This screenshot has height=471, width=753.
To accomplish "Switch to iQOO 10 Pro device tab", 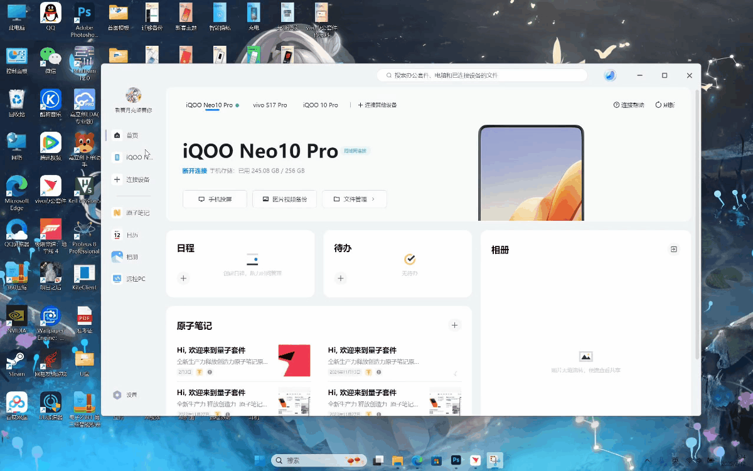I will 321,105.
